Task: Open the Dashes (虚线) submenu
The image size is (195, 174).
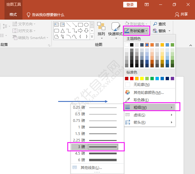Action: 150,115
